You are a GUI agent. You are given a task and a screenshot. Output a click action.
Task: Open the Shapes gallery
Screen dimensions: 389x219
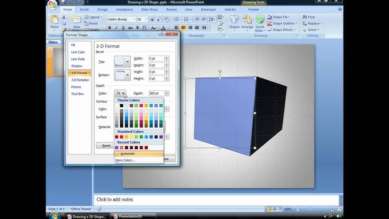(x=234, y=23)
